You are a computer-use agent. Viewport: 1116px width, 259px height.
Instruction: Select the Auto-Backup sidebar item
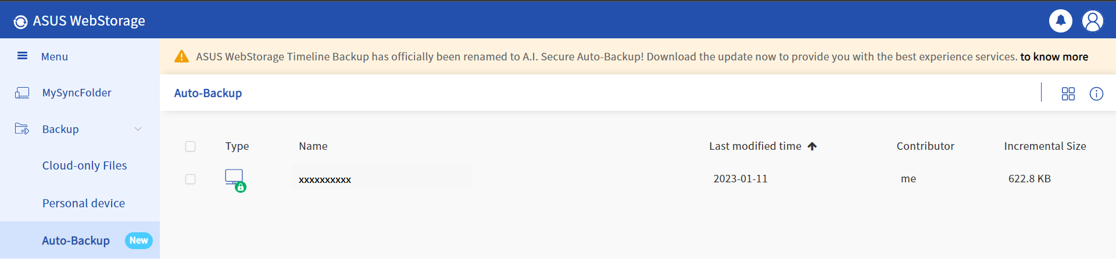click(x=80, y=240)
